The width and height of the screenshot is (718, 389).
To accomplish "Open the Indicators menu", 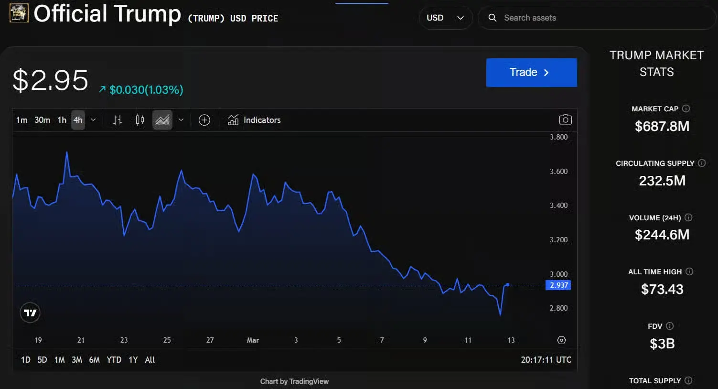I will (254, 120).
